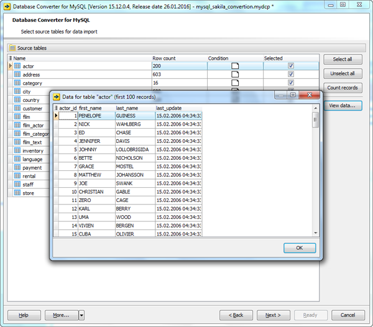
Task: Click the Select all button
Action: pos(343,59)
